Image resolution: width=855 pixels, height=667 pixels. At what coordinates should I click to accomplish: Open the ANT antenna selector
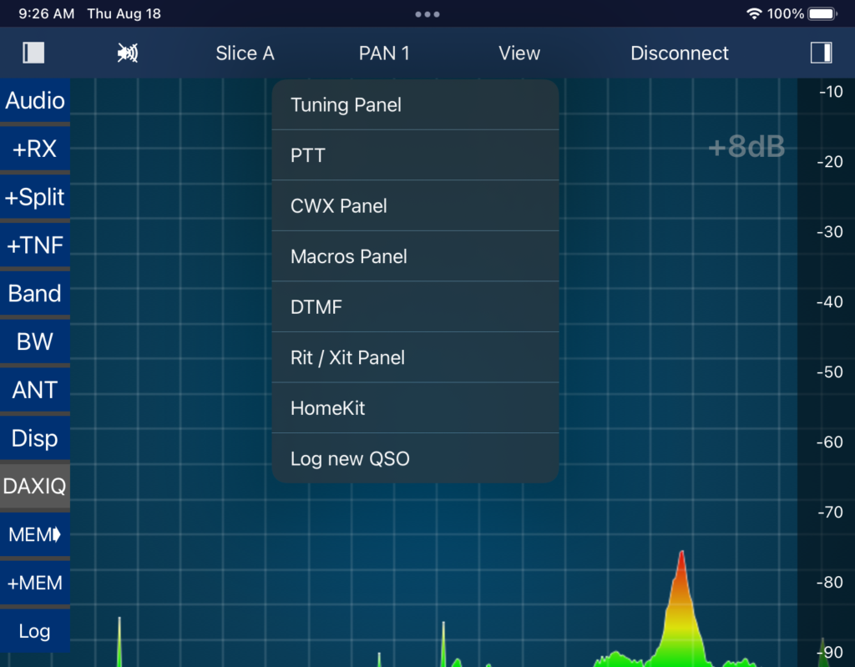(x=35, y=390)
